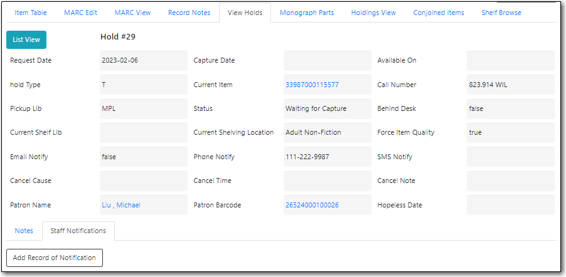Click the empty Capture Date field
The image size is (566, 277).
pyautogui.click(x=328, y=61)
